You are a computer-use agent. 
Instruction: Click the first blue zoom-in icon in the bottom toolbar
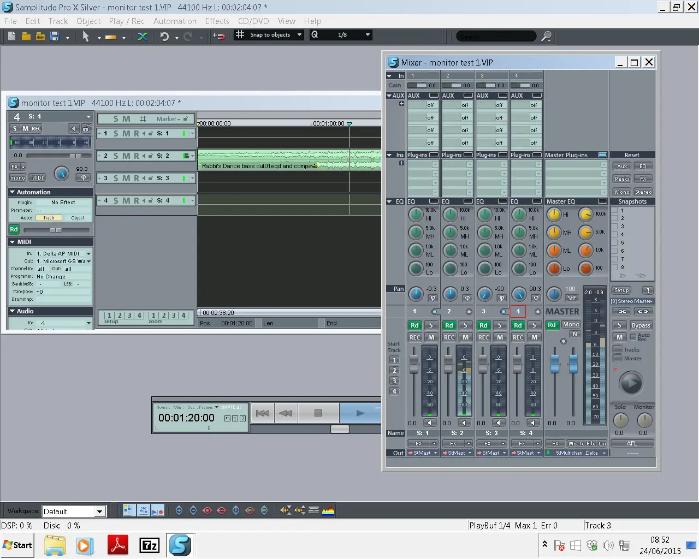pos(179,511)
